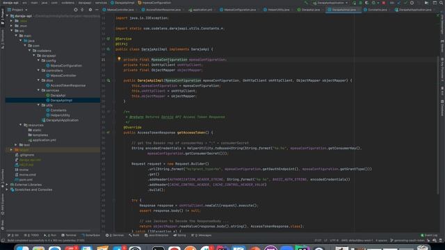Viewport: 445px width, 250px height.
Task: Open run configuration DarajaApplication dropdown
Action: (x=330, y=3)
